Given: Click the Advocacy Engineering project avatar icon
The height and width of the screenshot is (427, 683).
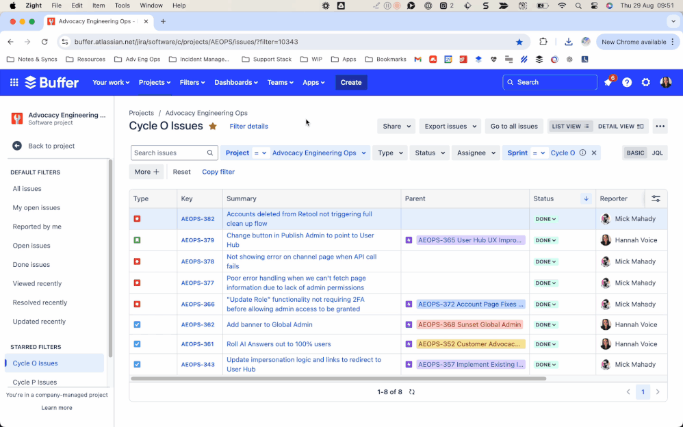Looking at the screenshot, I should pos(17,118).
